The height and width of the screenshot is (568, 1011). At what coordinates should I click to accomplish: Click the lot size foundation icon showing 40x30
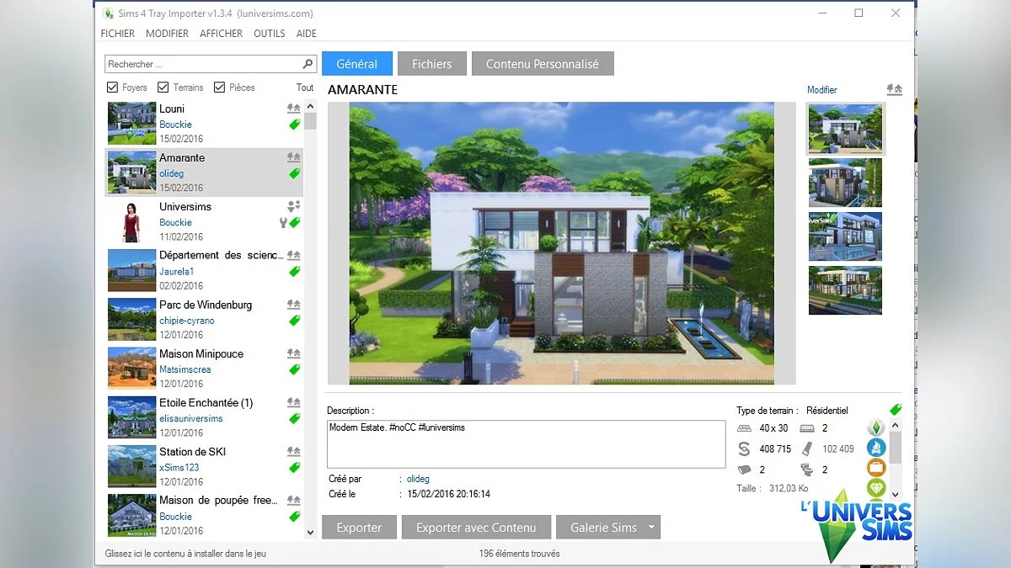[745, 428]
